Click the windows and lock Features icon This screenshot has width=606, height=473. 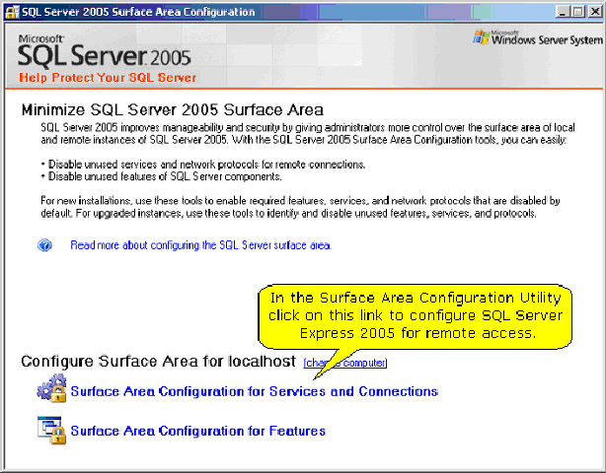click(51, 431)
